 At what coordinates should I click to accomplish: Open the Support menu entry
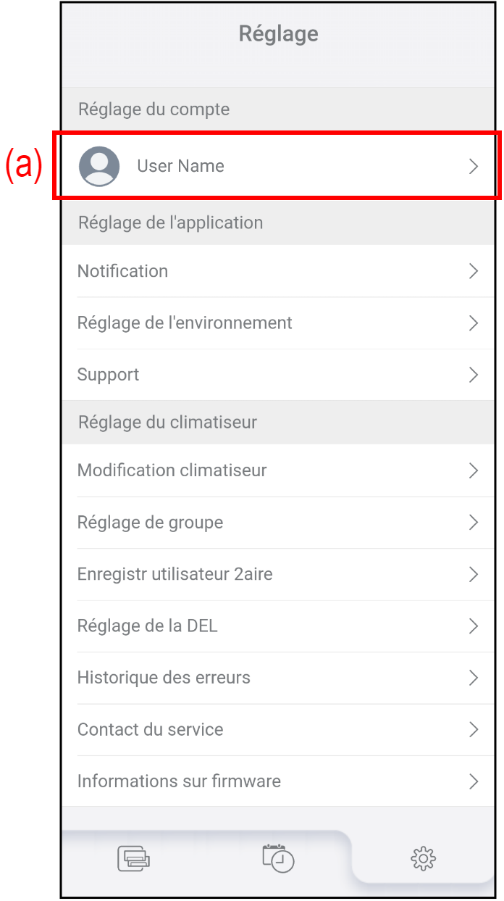(109, 375)
